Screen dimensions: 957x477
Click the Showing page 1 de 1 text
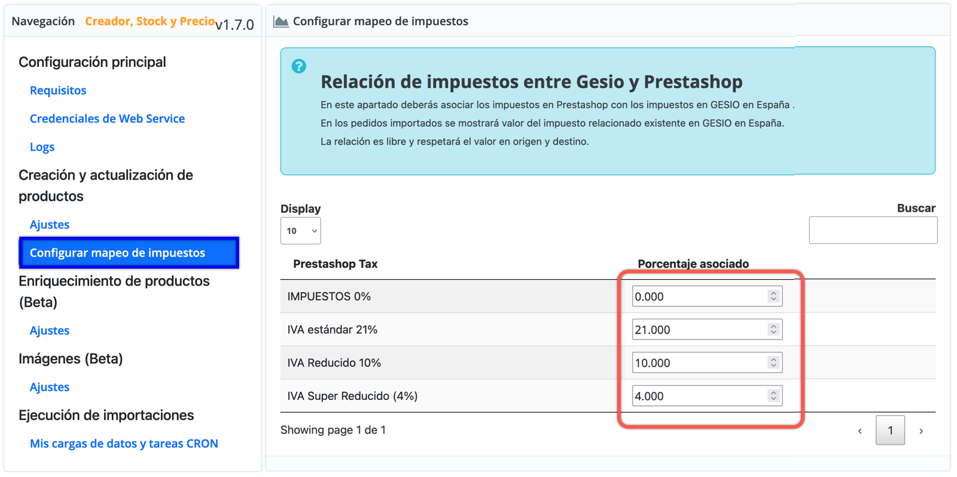tap(333, 430)
